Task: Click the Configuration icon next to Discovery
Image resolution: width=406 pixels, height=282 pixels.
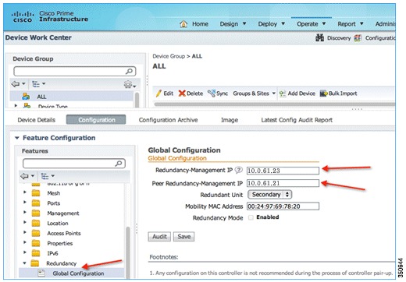Action: pos(358,38)
